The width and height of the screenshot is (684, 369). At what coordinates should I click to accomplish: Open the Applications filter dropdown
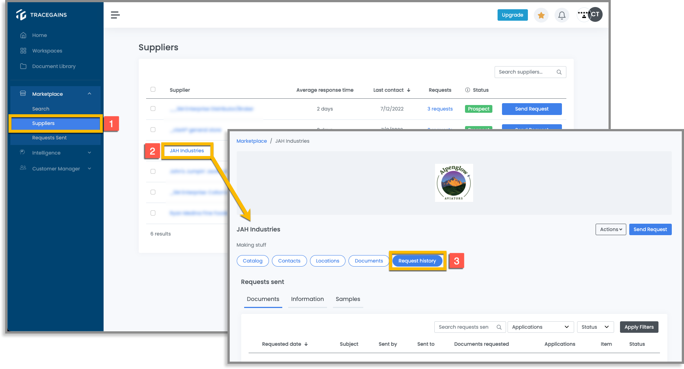540,327
